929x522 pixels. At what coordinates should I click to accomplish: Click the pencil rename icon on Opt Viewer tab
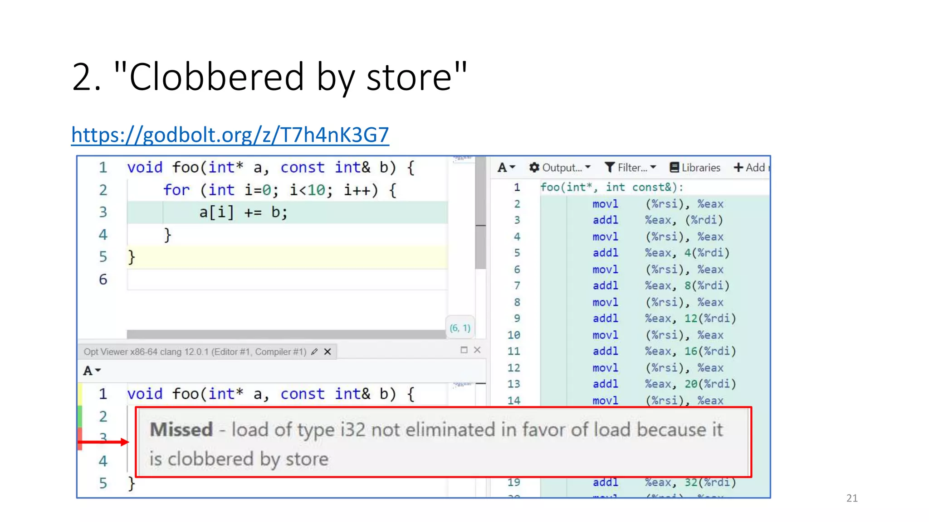point(314,352)
